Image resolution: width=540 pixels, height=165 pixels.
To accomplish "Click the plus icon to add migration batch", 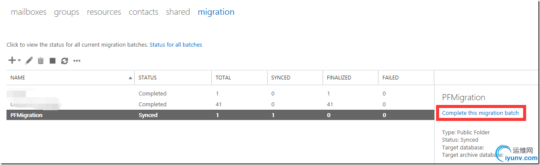I will pyautogui.click(x=12, y=60).
